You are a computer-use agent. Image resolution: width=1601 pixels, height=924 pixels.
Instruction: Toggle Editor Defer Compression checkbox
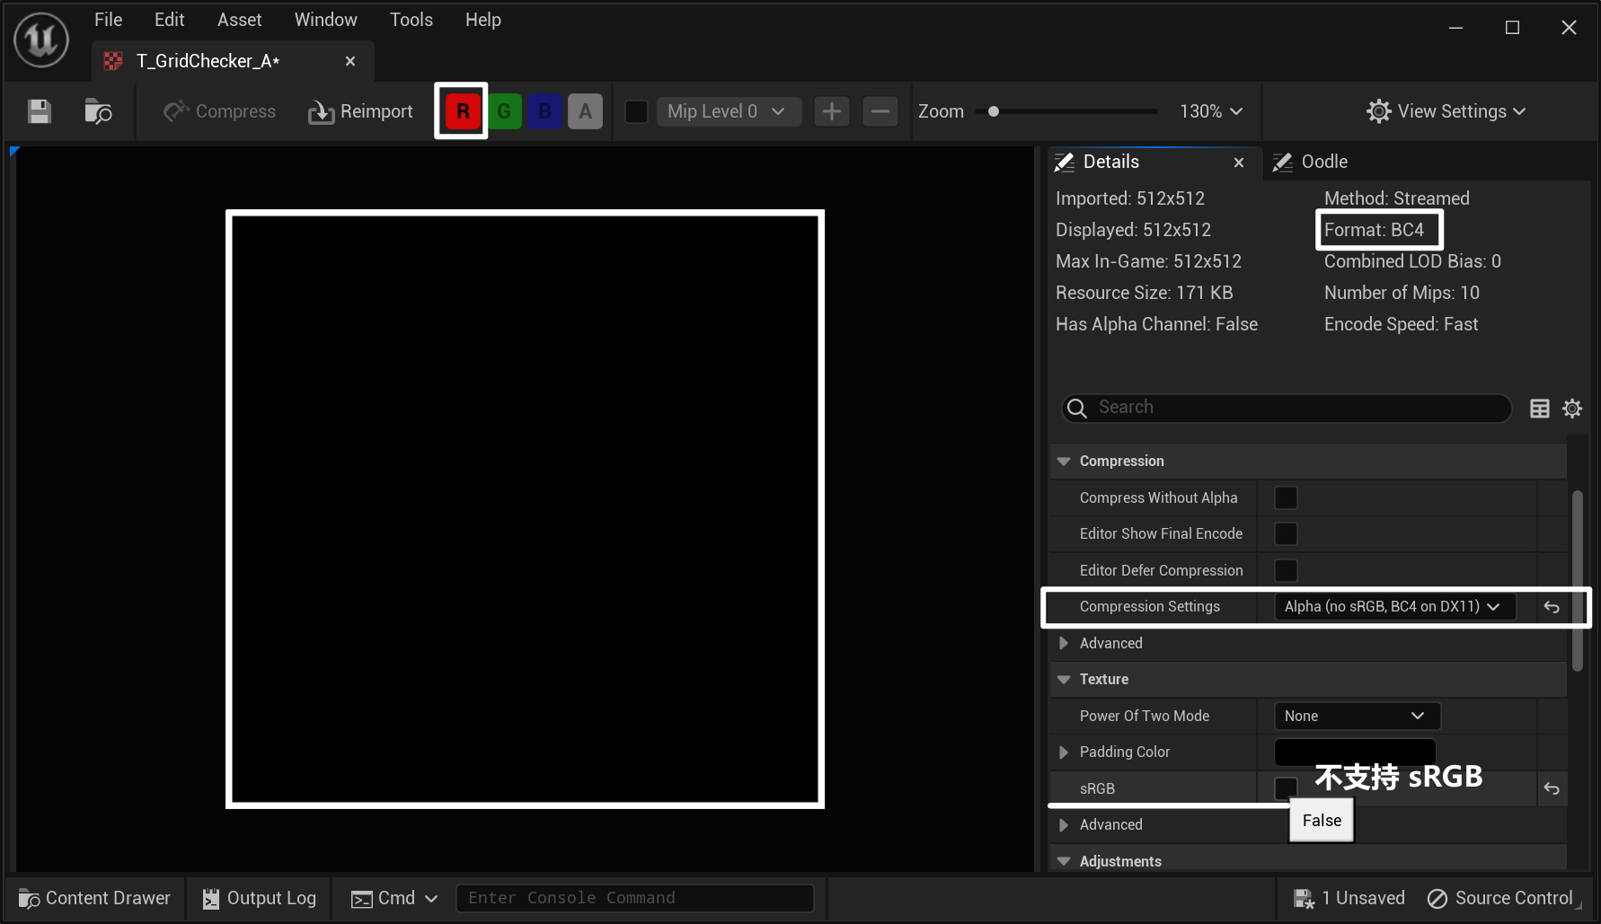point(1286,570)
